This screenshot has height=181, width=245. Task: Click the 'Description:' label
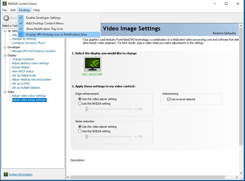click(x=77, y=160)
